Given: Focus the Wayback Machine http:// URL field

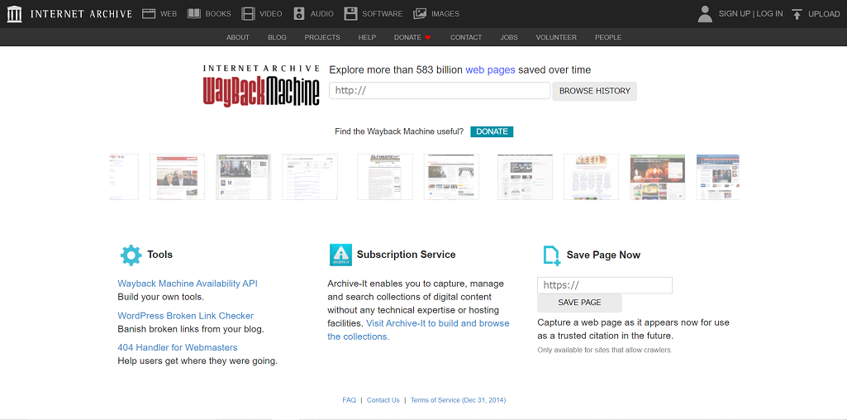Looking at the screenshot, I should (x=440, y=91).
